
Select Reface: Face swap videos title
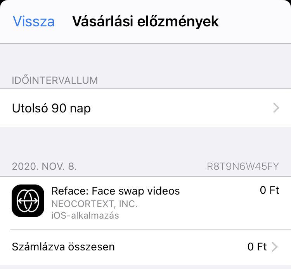(x=116, y=191)
